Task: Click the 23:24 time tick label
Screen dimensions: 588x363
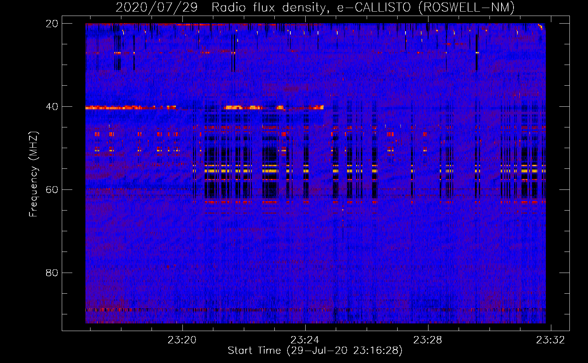Action: point(305,340)
